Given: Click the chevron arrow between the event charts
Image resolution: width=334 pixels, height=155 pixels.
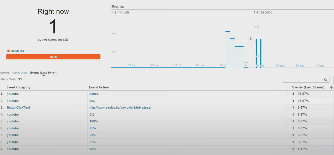Looking at the screenshot, I should pos(251,39).
